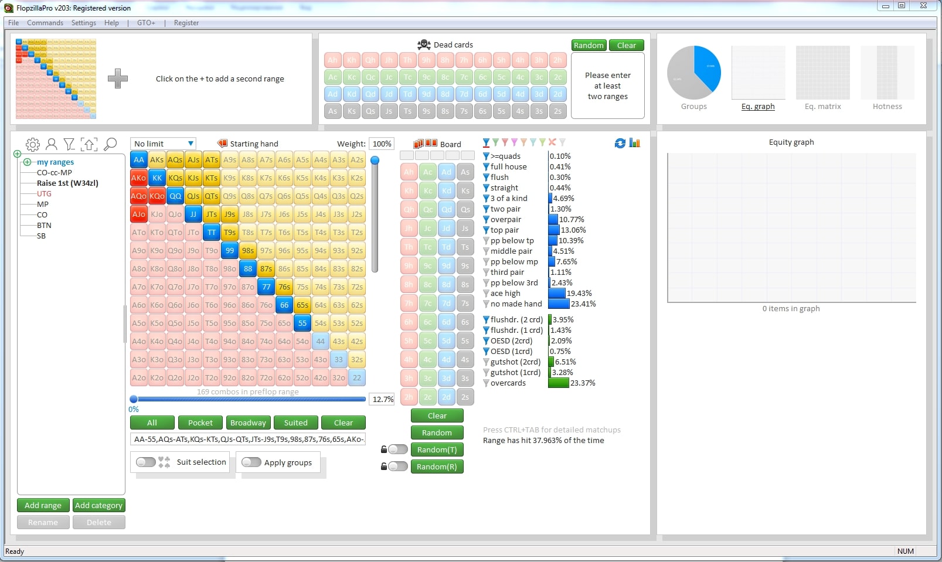The width and height of the screenshot is (942, 562).
Task: Click the Broadway selection button
Action: [x=248, y=423]
